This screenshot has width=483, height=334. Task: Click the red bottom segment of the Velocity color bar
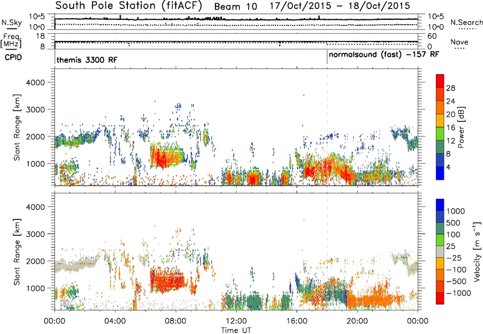coord(440,298)
